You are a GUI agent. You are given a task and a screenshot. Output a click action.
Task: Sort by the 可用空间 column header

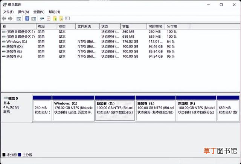coord(156,26)
